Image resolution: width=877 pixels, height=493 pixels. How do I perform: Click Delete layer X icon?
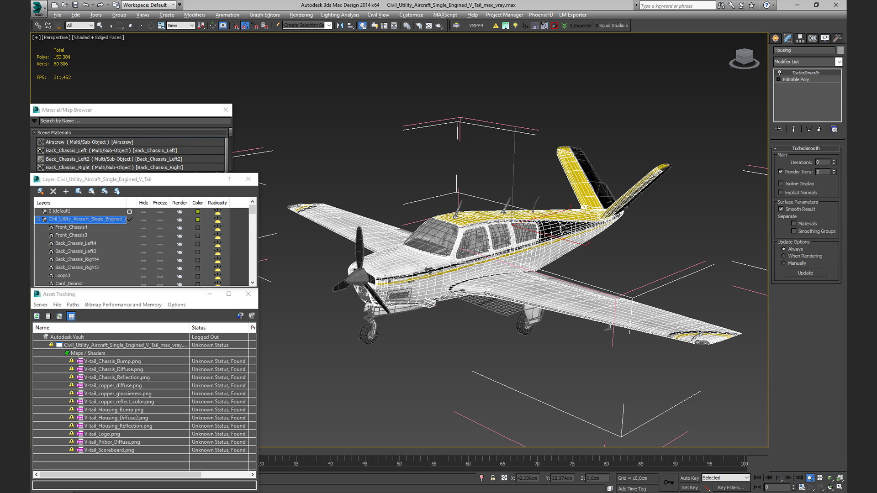pos(53,191)
